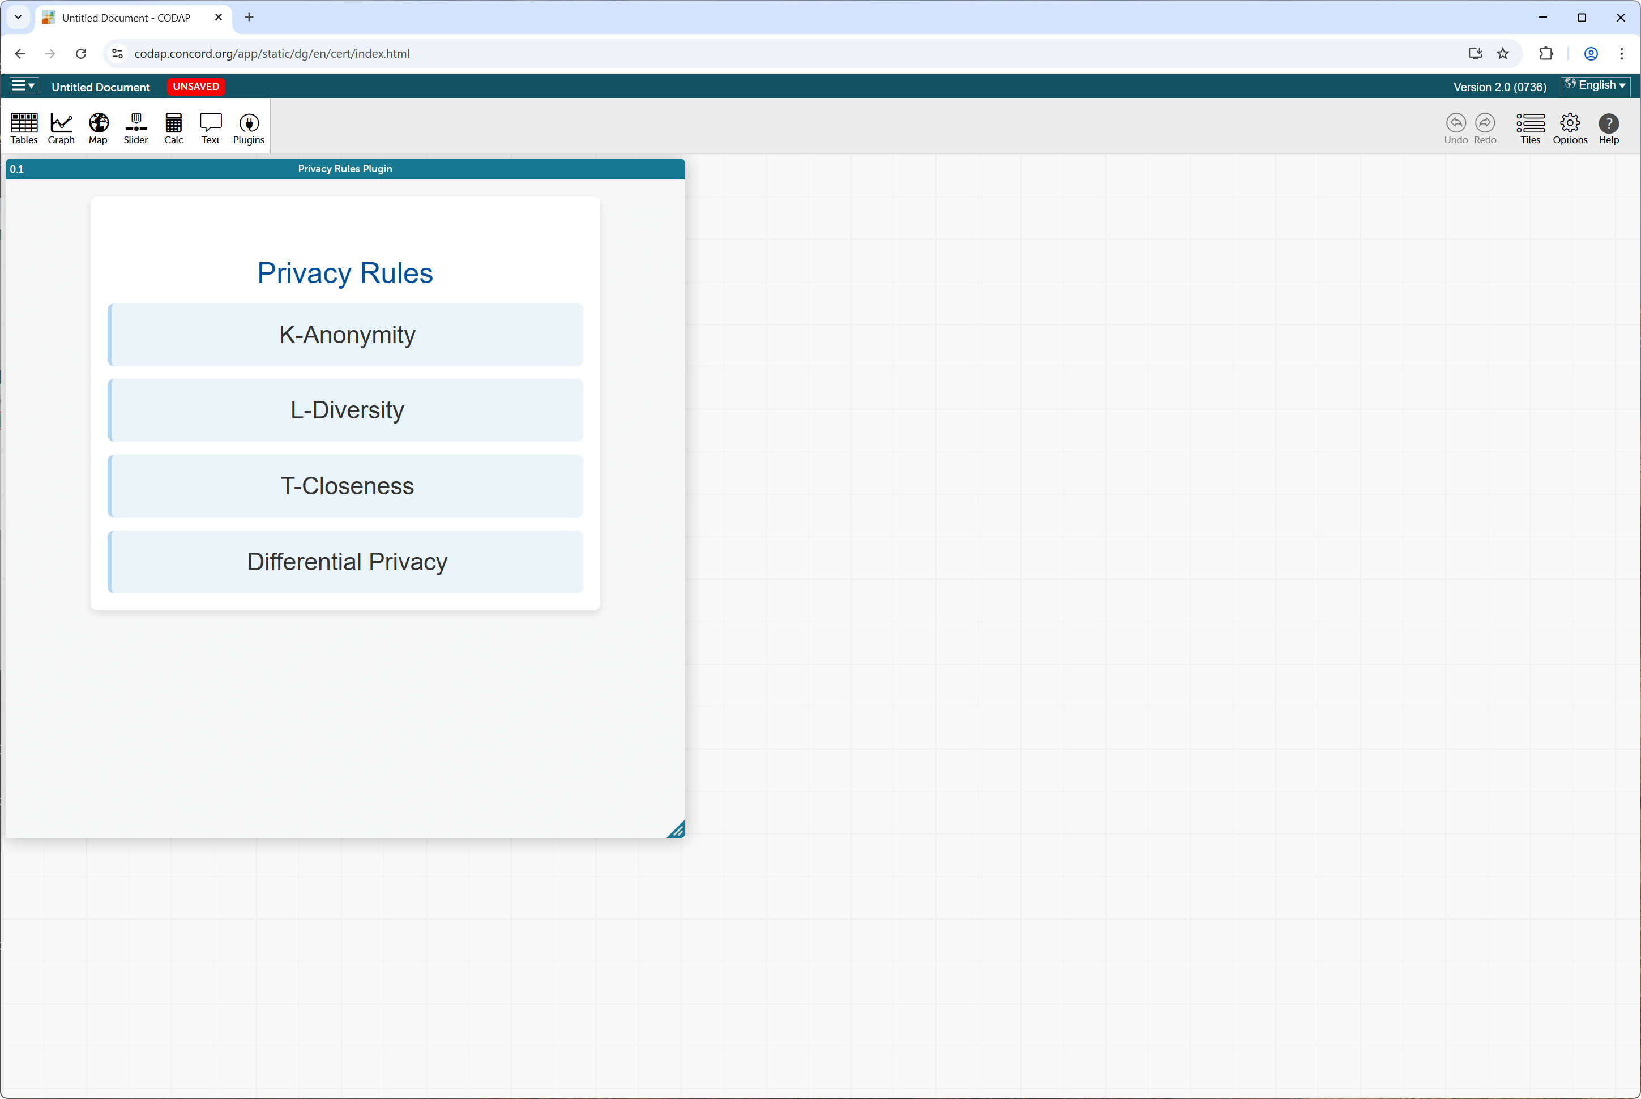The width and height of the screenshot is (1641, 1099).
Task: Select the Untitled Document - CODAP tab
Action: click(133, 18)
